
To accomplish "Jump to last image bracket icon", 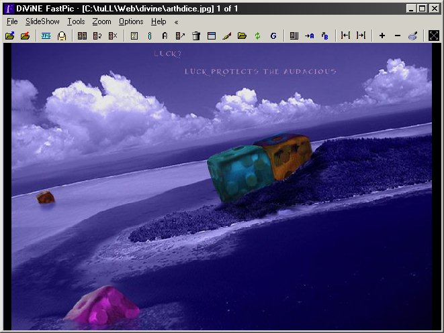I will click(361, 36).
